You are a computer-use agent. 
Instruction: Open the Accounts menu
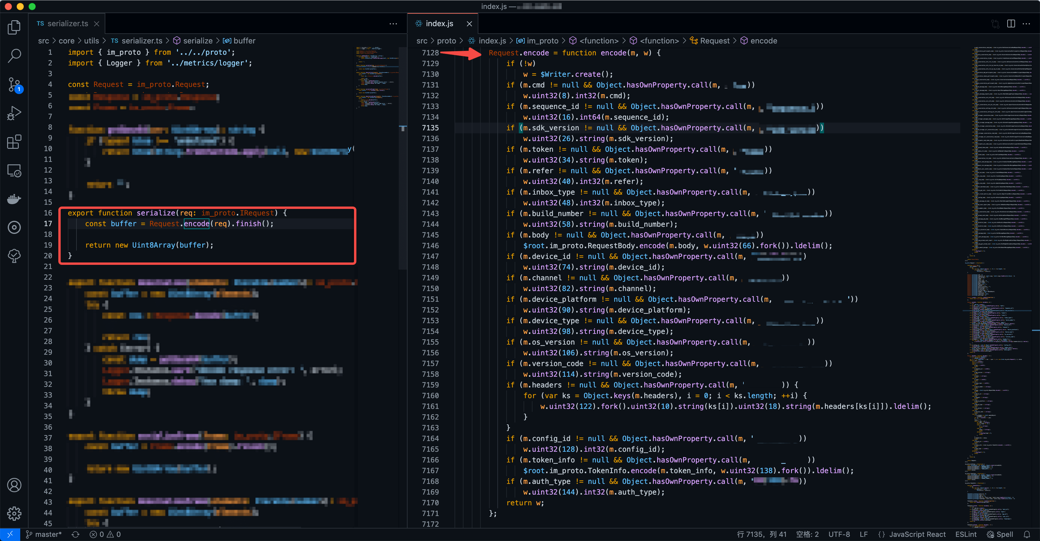coord(14,485)
